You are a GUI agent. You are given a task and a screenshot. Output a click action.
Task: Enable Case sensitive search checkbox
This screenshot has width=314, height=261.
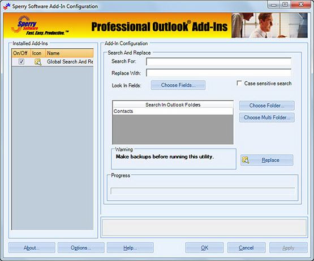239,83
